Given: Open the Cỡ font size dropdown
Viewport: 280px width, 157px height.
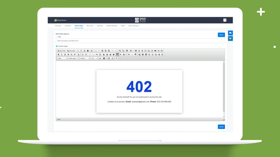Looking at the screenshot, I should coord(94,58).
